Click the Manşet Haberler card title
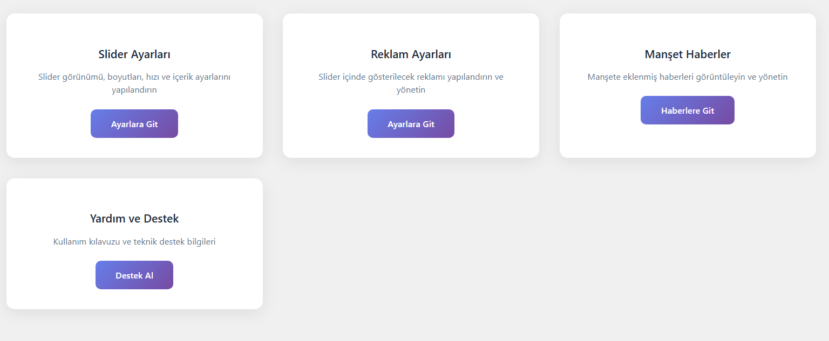829x341 pixels. pyautogui.click(x=688, y=54)
